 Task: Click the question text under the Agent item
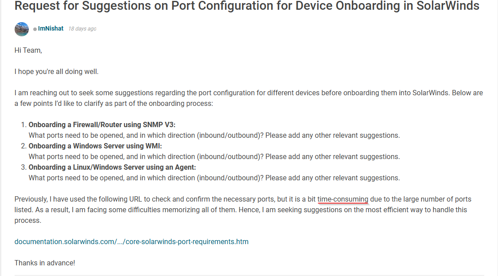(x=214, y=178)
